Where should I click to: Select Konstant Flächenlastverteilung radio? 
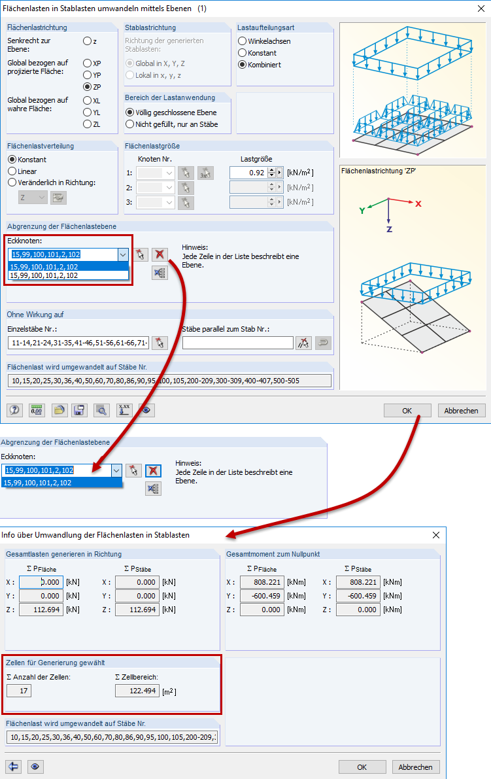pos(12,160)
